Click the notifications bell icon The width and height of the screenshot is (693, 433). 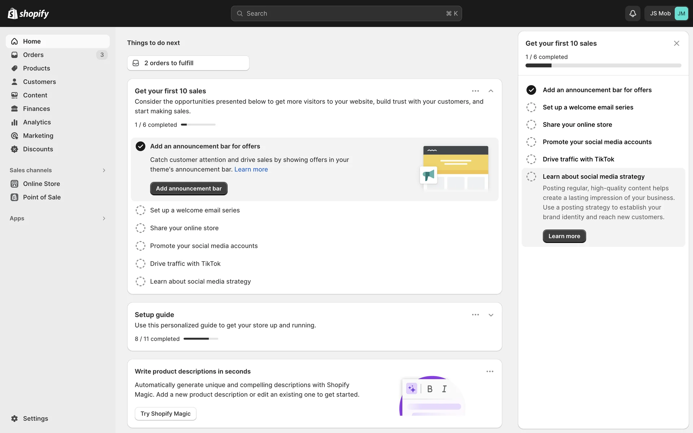point(632,13)
